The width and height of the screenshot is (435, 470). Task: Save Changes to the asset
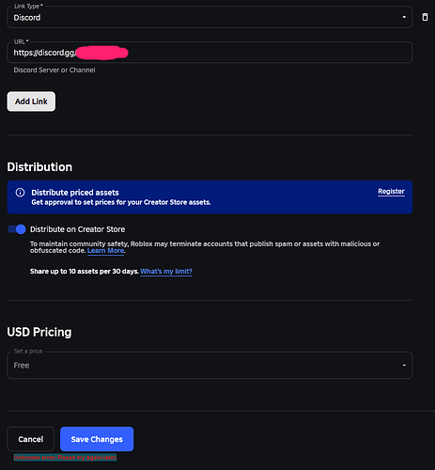pos(97,439)
